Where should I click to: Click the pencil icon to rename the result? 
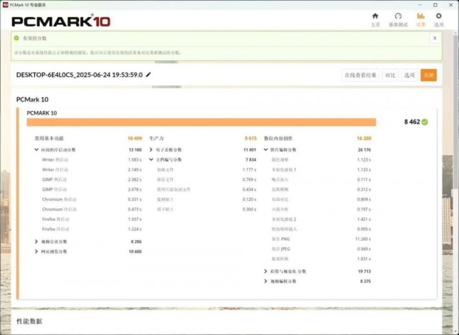pyautogui.click(x=149, y=75)
